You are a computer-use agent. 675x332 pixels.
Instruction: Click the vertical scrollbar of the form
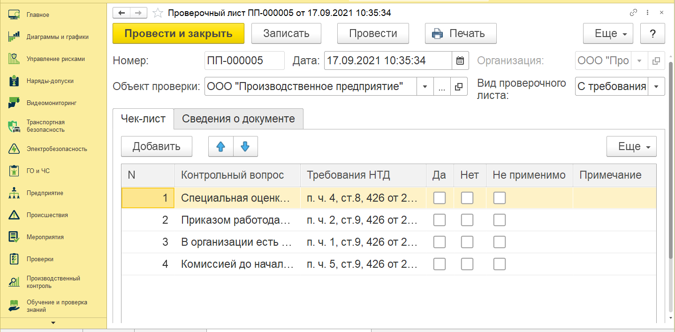[x=670, y=159]
